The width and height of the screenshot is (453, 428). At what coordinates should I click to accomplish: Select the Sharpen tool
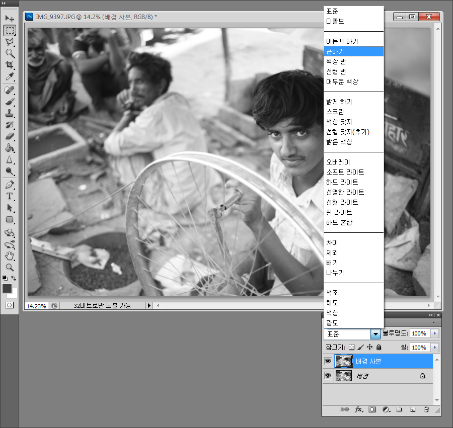[x=10, y=159]
